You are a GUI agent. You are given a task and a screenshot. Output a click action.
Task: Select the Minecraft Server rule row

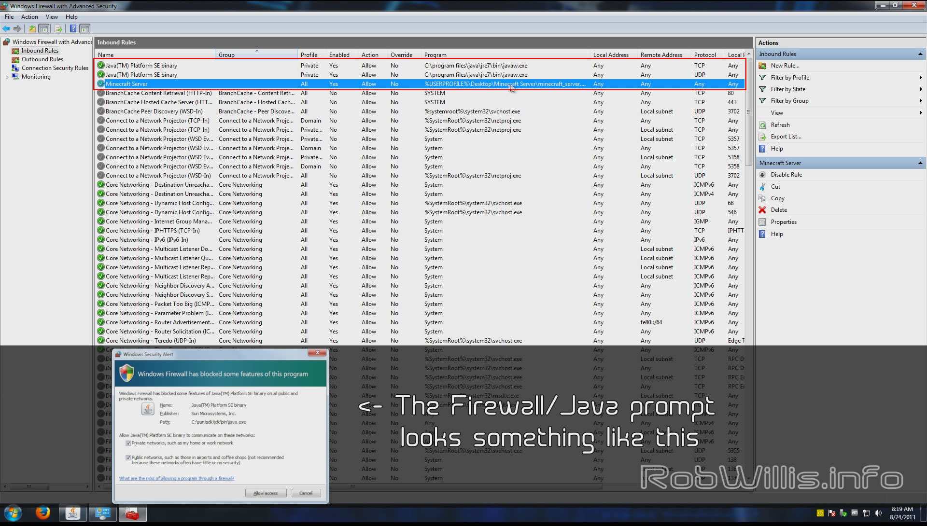(x=420, y=84)
